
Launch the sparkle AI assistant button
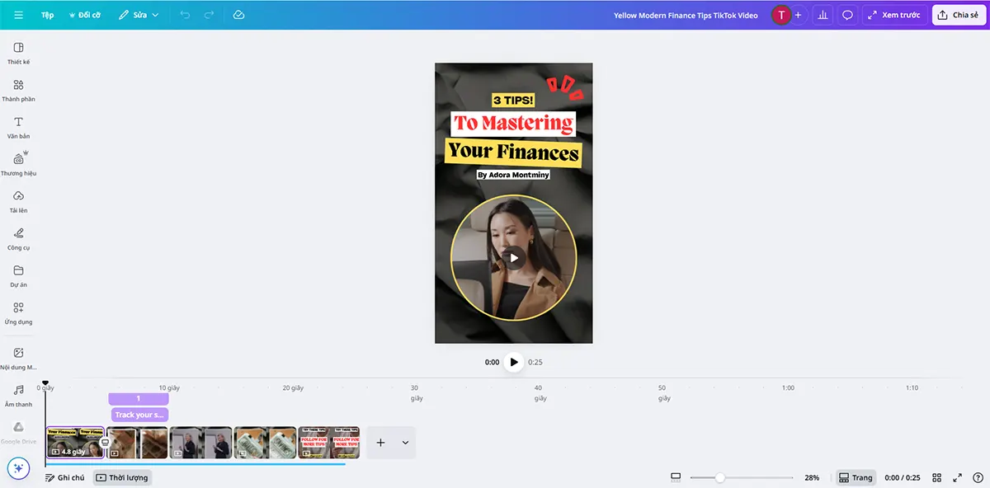[18, 468]
